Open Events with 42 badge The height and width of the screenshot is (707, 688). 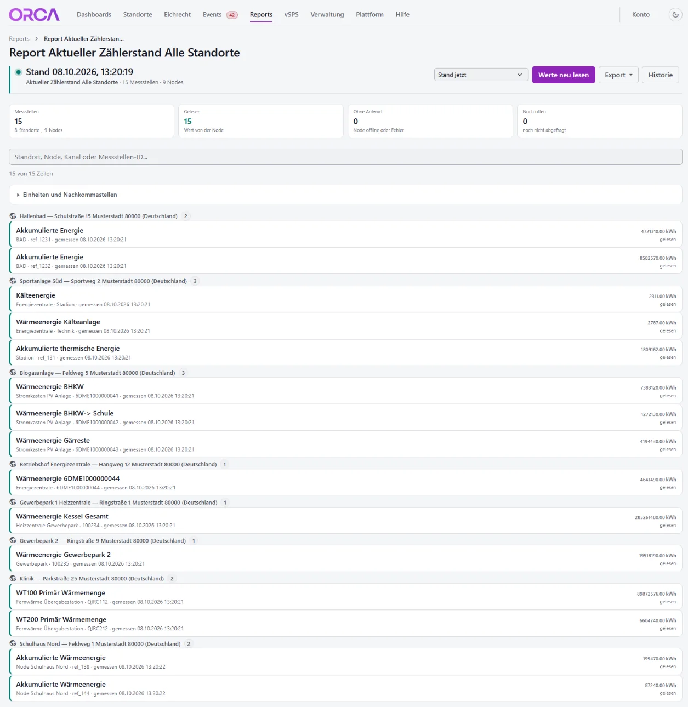pos(220,15)
